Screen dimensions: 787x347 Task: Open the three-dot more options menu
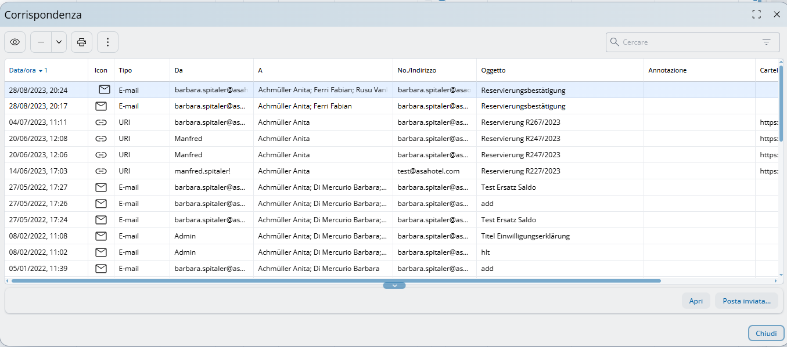point(107,42)
